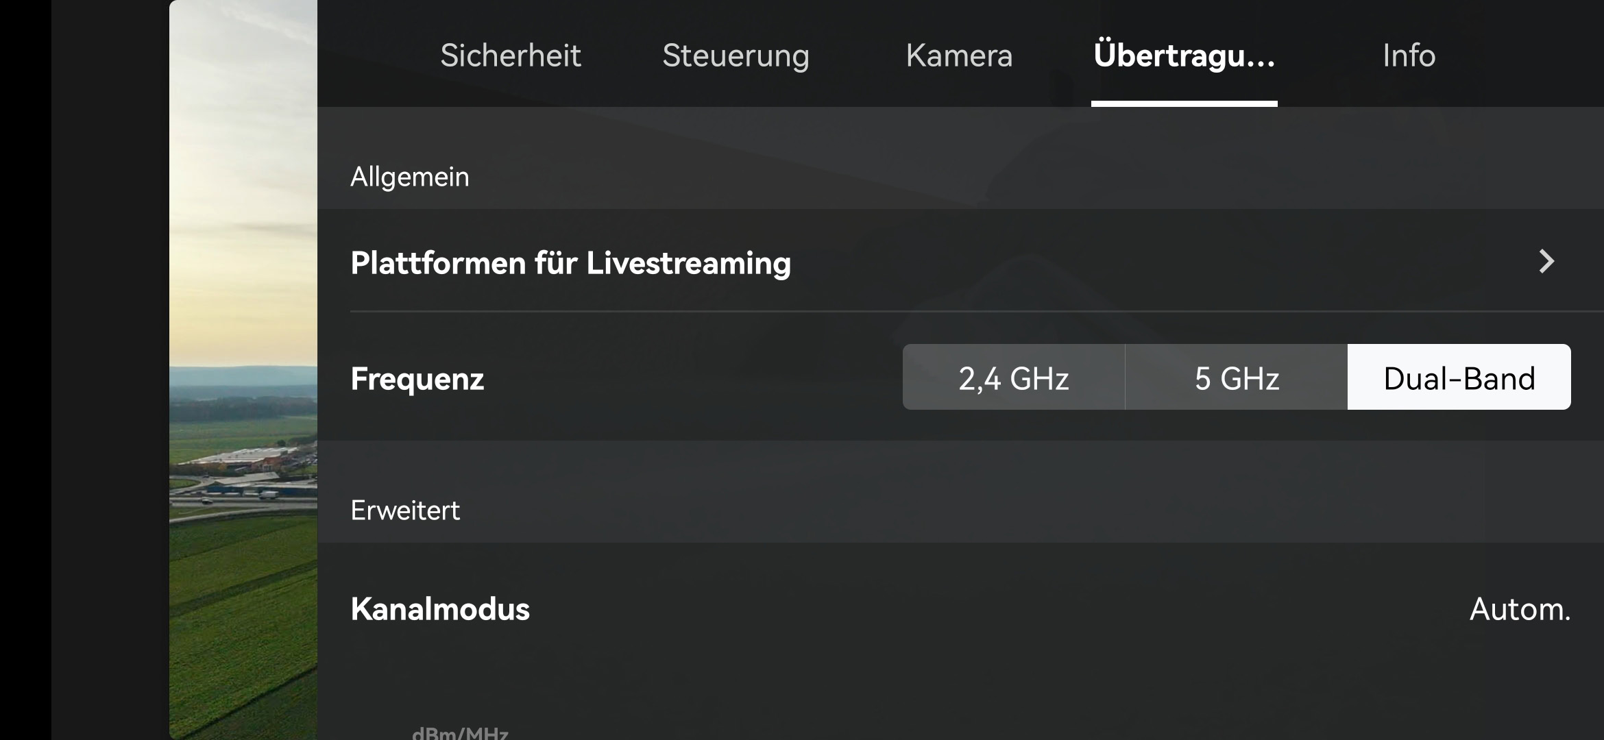
Task: Tap the dBm/MHz chart label
Action: [460, 732]
